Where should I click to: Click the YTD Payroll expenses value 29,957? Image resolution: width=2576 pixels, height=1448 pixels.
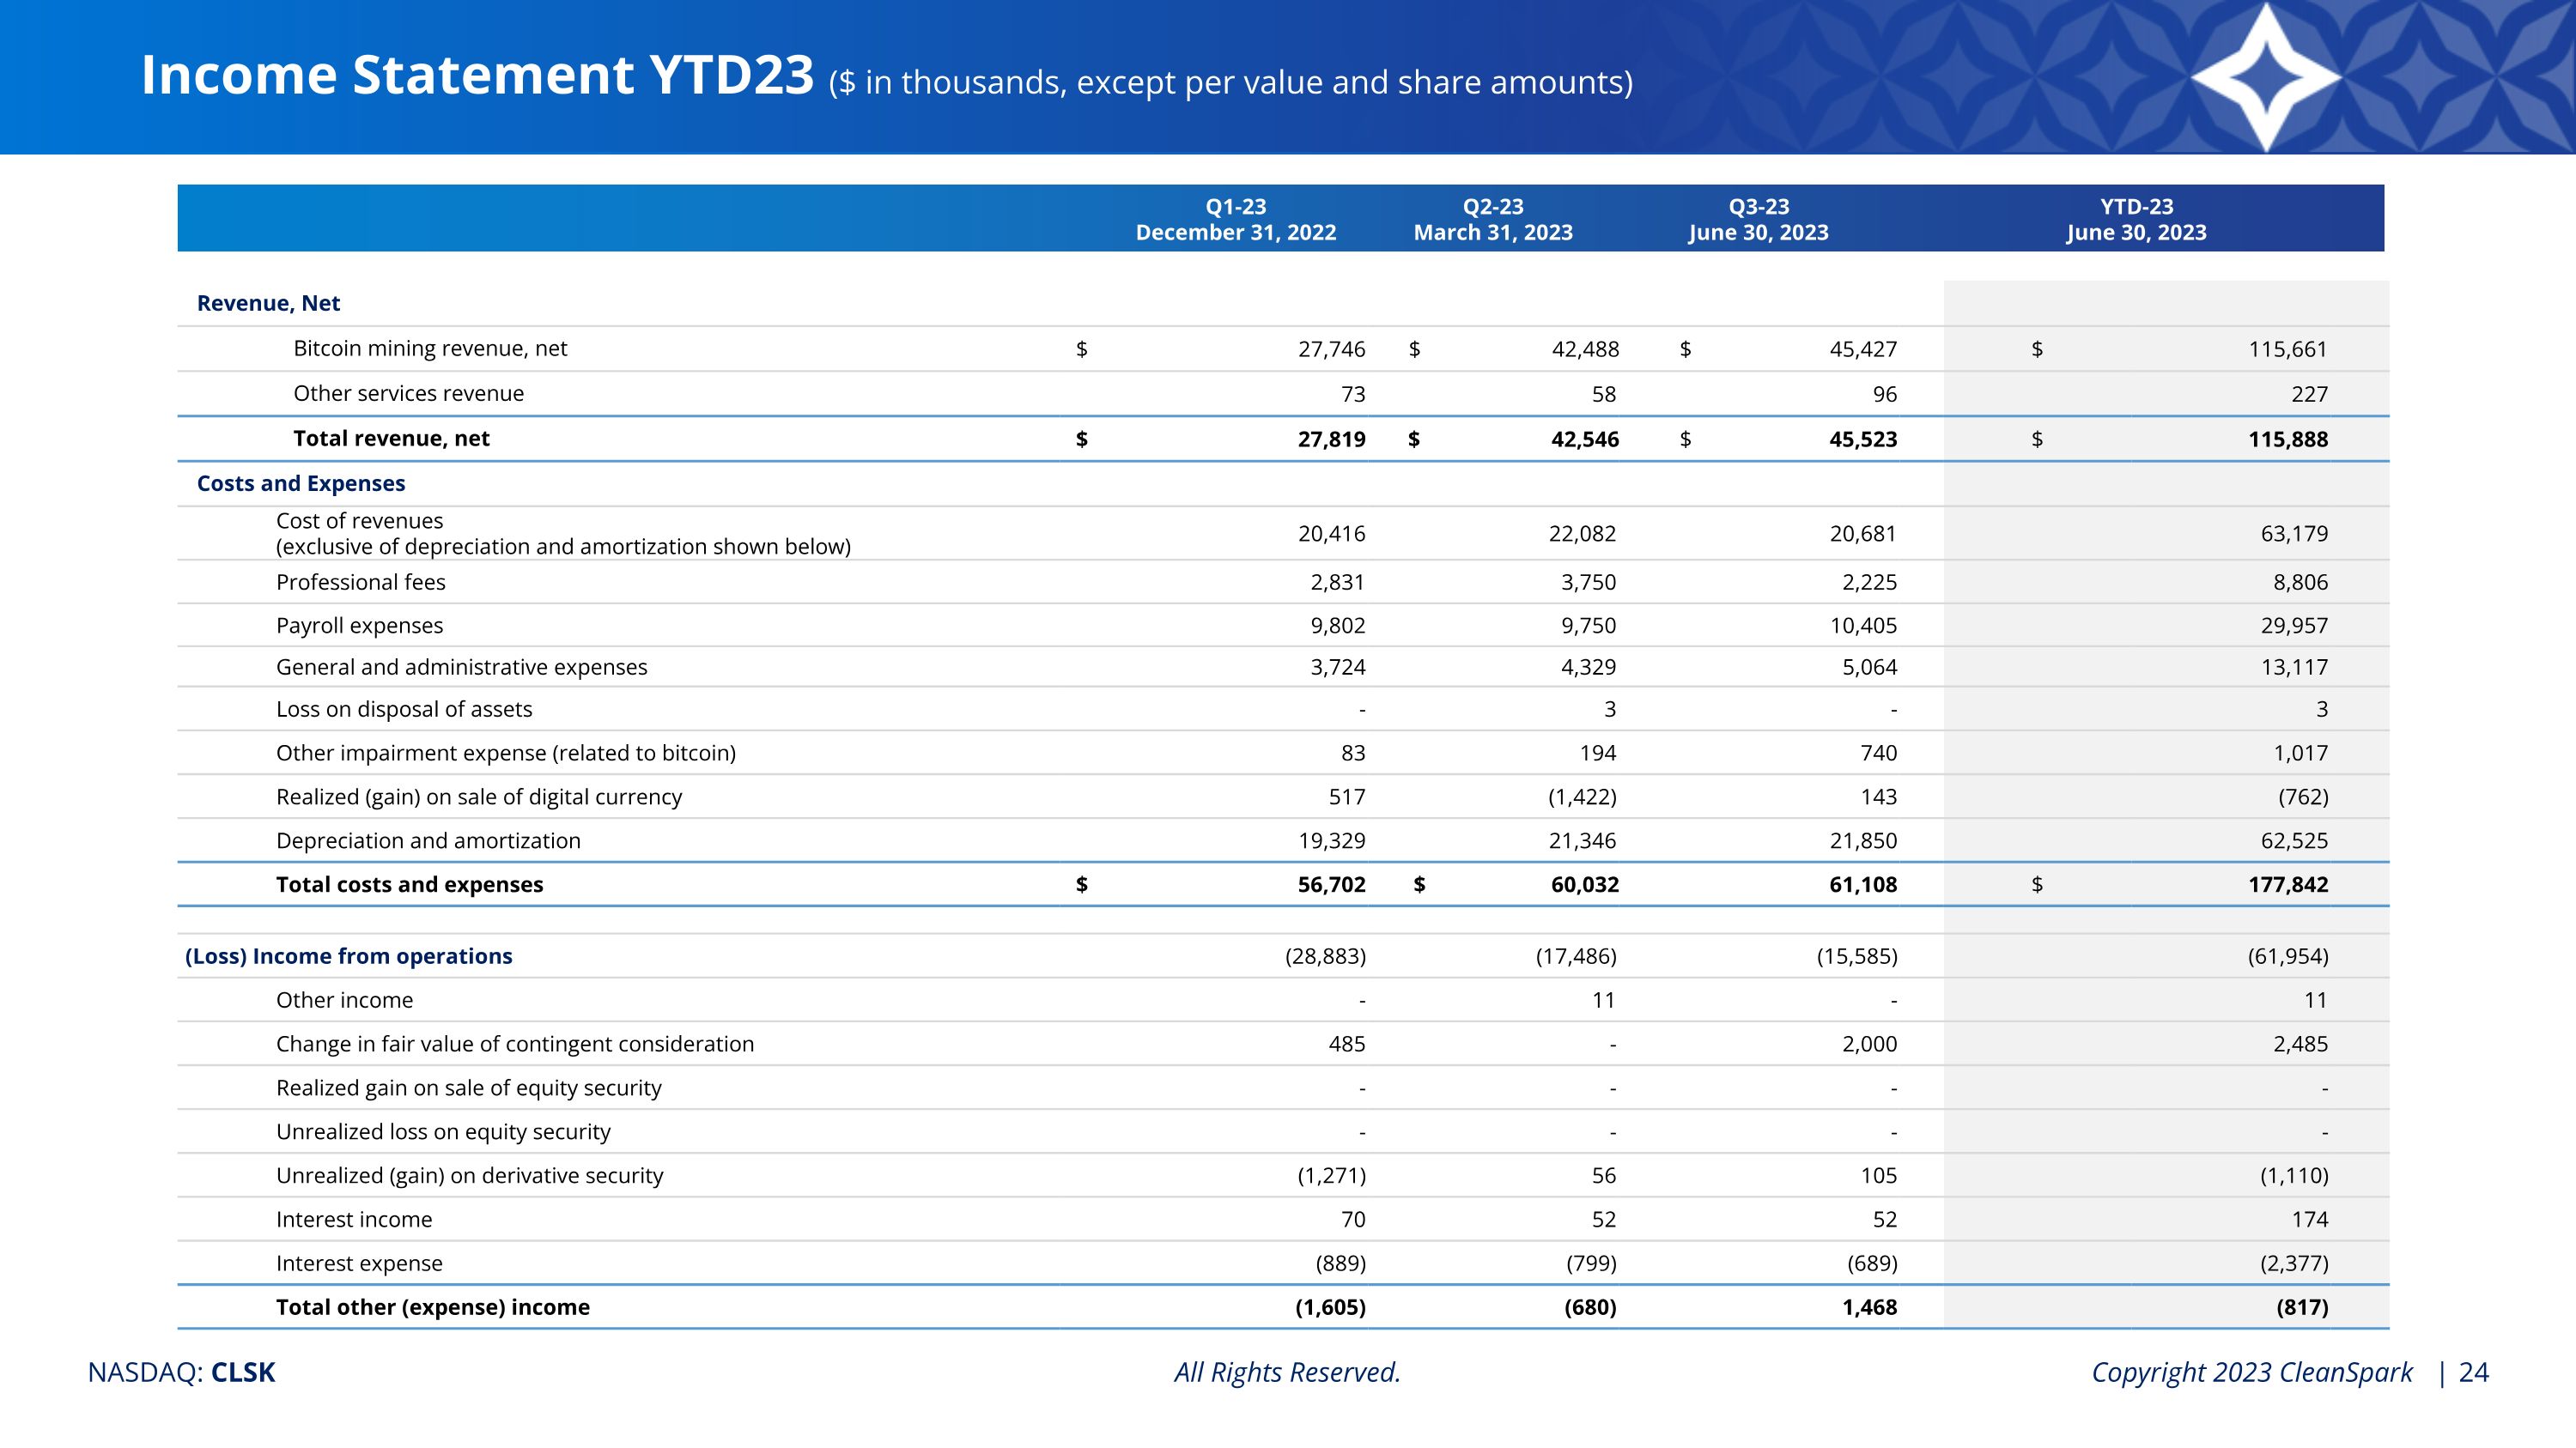2294,626
